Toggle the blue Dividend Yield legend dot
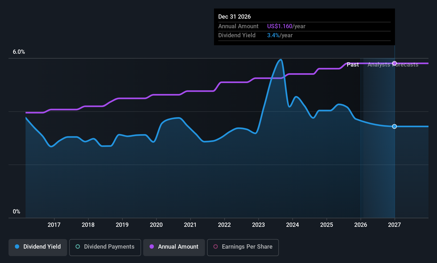The width and height of the screenshot is (437, 263). coord(17,247)
